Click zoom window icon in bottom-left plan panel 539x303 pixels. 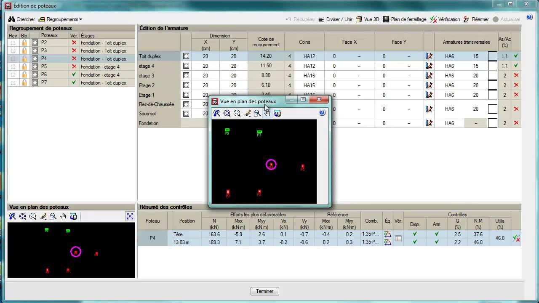pos(53,216)
